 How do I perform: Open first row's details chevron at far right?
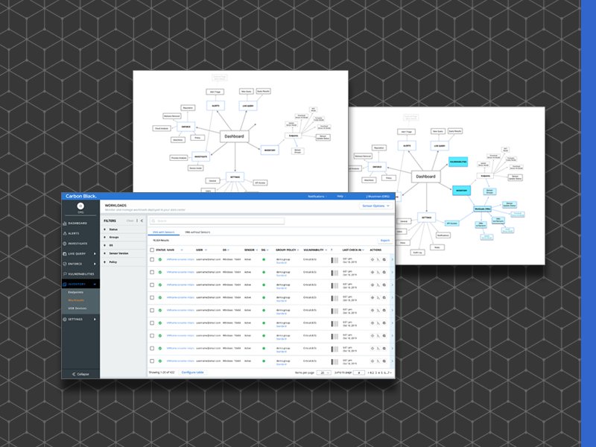393,259
